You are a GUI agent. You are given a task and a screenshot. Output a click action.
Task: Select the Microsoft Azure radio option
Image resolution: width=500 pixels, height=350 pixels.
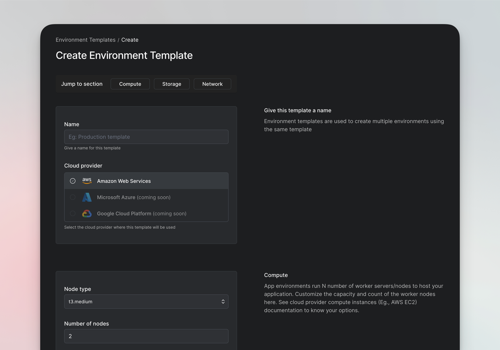(x=73, y=197)
